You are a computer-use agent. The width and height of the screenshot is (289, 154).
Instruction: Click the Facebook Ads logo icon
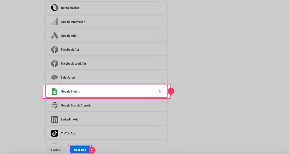coord(55,49)
